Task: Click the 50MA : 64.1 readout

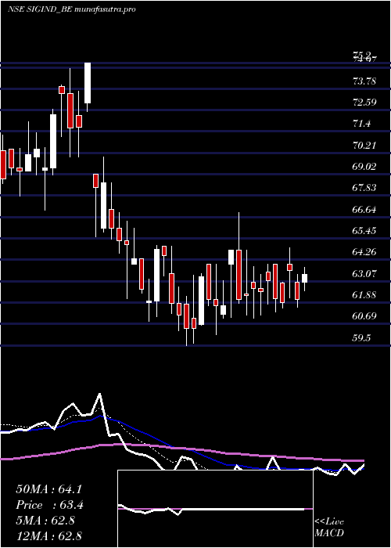Action: pos(48,489)
